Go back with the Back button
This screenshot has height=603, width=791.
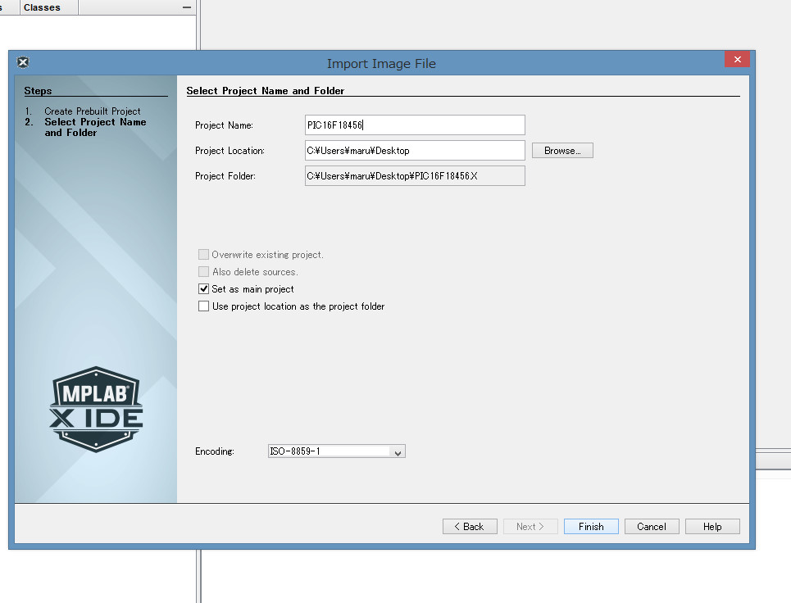coord(470,526)
